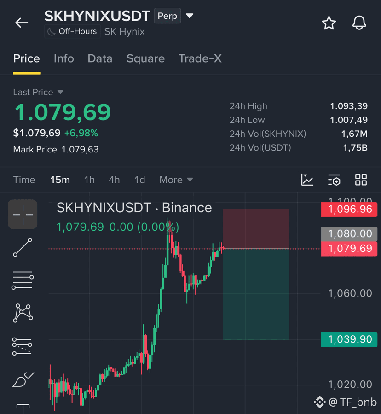
Task: Click the gray 1,080.00 price axis label
Action: tap(349, 234)
